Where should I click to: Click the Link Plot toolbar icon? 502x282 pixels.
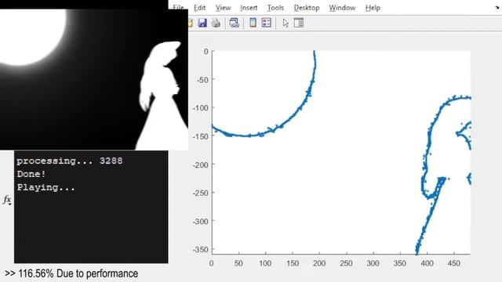coord(235,23)
